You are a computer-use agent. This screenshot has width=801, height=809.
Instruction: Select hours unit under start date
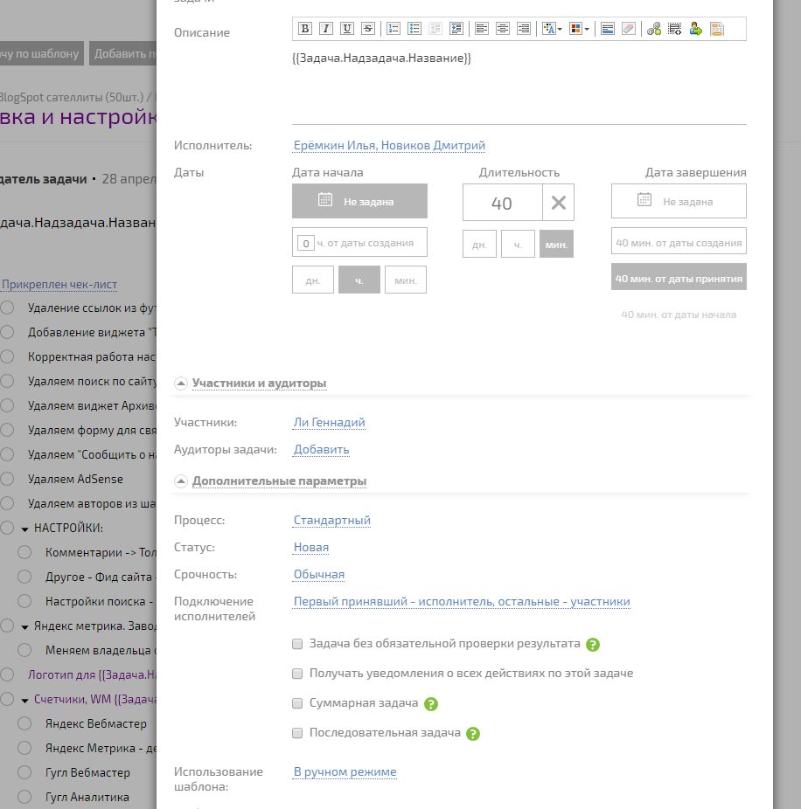(359, 280)
